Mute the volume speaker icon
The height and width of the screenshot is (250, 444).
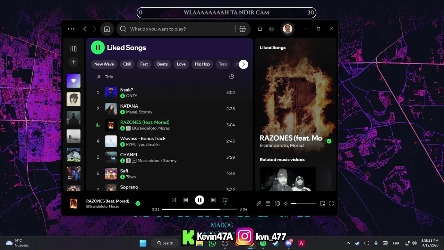pos(286,203)
